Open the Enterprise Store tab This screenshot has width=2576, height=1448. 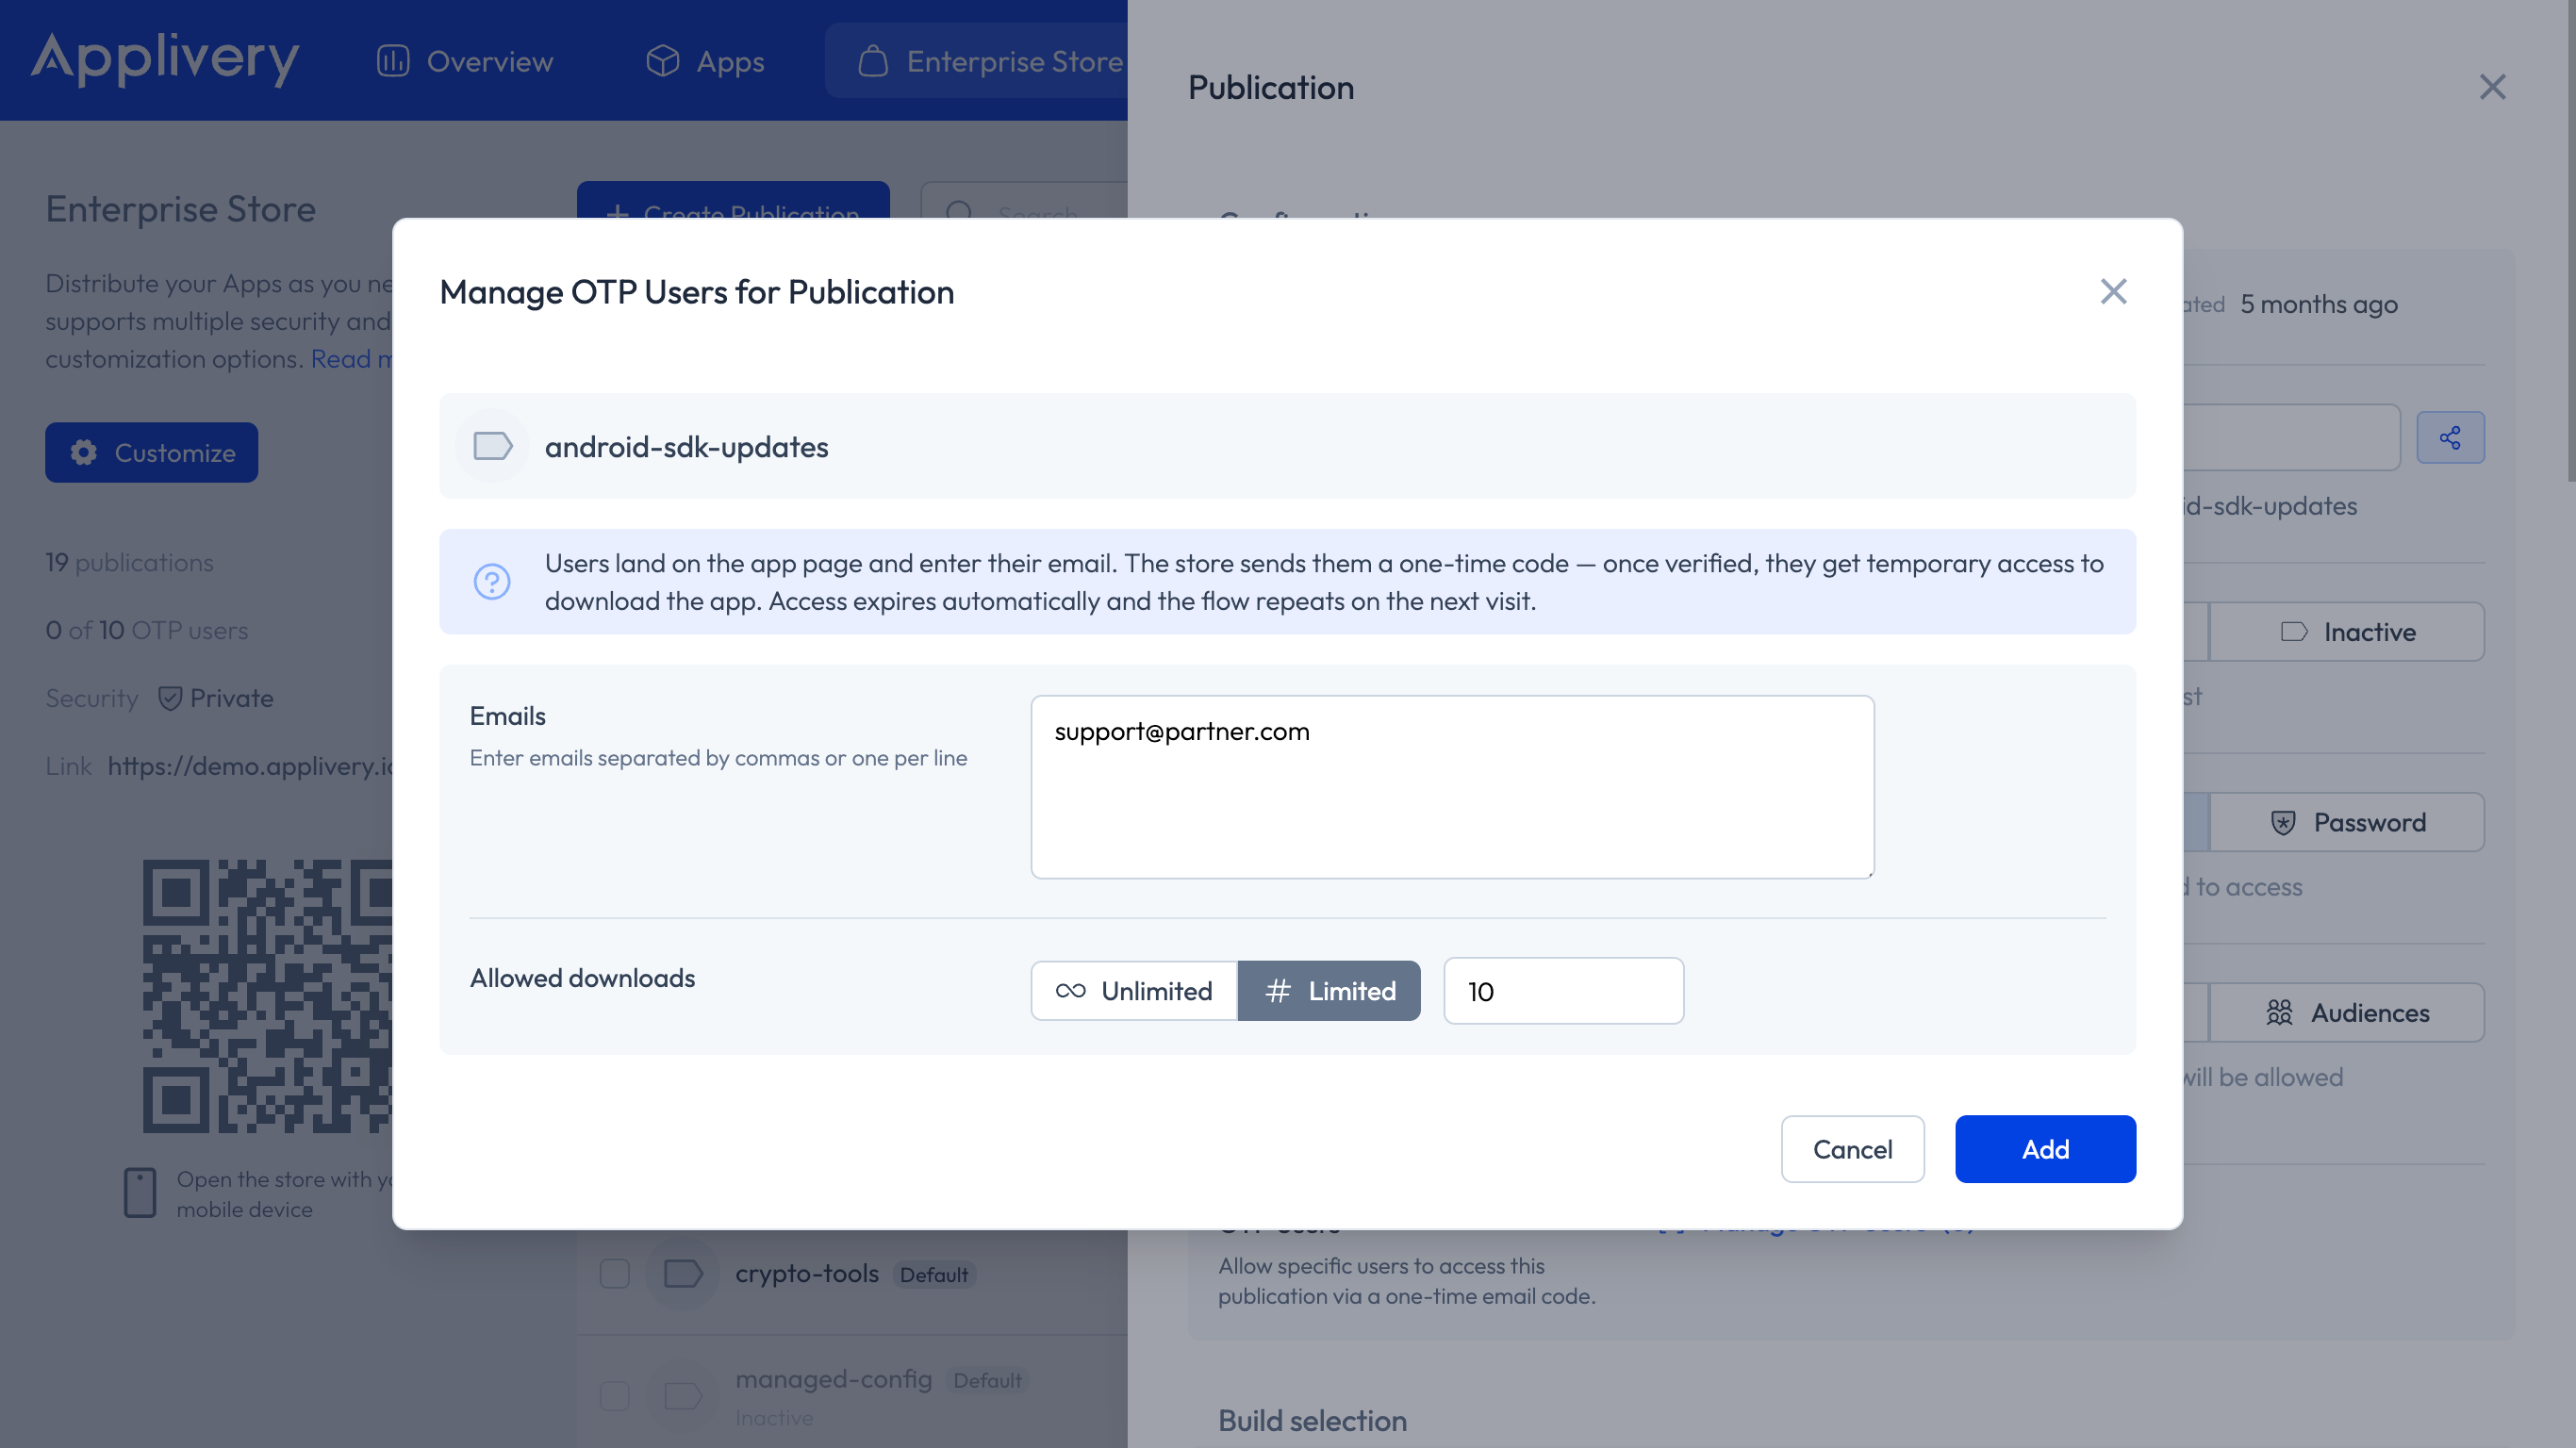click(990, 61)
